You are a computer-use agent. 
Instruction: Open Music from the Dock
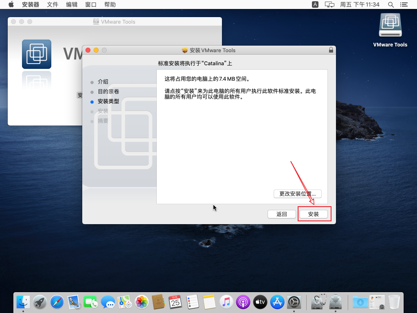coord(226,302)
